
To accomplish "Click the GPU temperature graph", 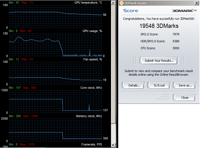I will 55,16.
